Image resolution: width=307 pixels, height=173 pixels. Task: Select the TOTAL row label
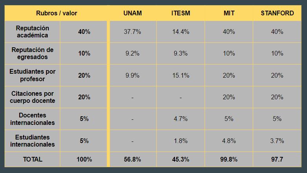33,159
